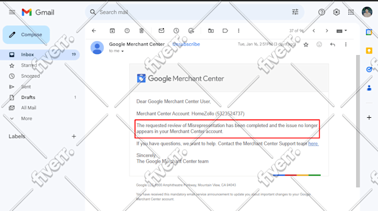The image size is (378, 211).
Task: Open the Drafts folder
Action: click(40, 97)
